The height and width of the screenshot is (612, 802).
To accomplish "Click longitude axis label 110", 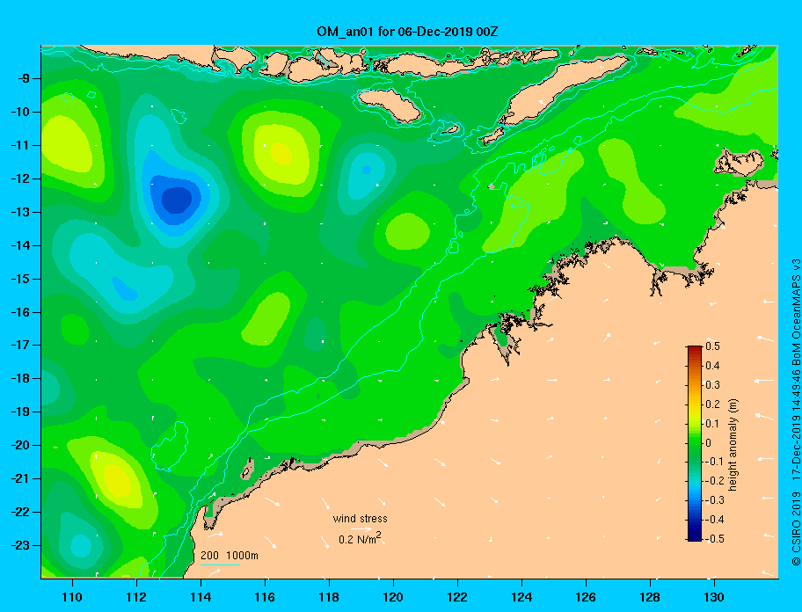I will pyautogui.click(x=72, y=597).
